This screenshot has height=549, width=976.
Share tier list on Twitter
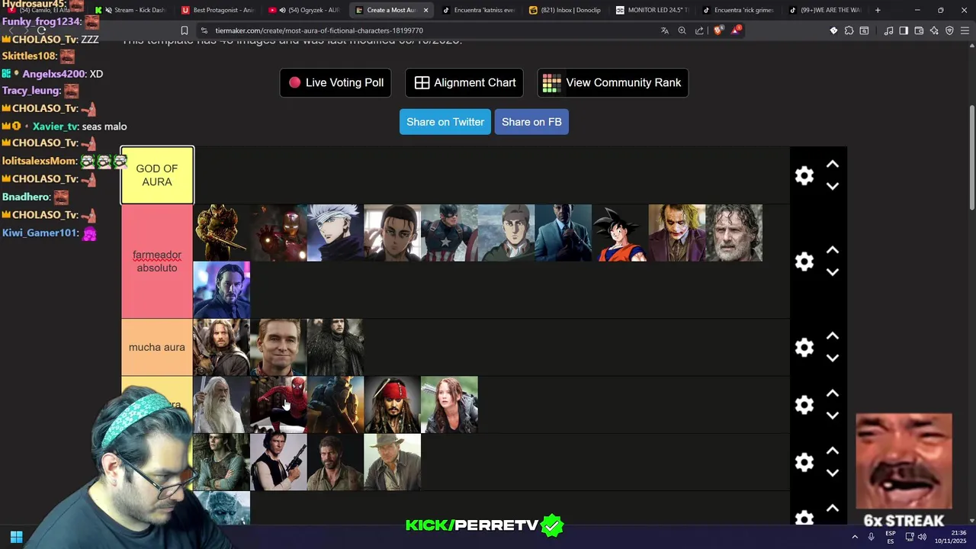445,122
